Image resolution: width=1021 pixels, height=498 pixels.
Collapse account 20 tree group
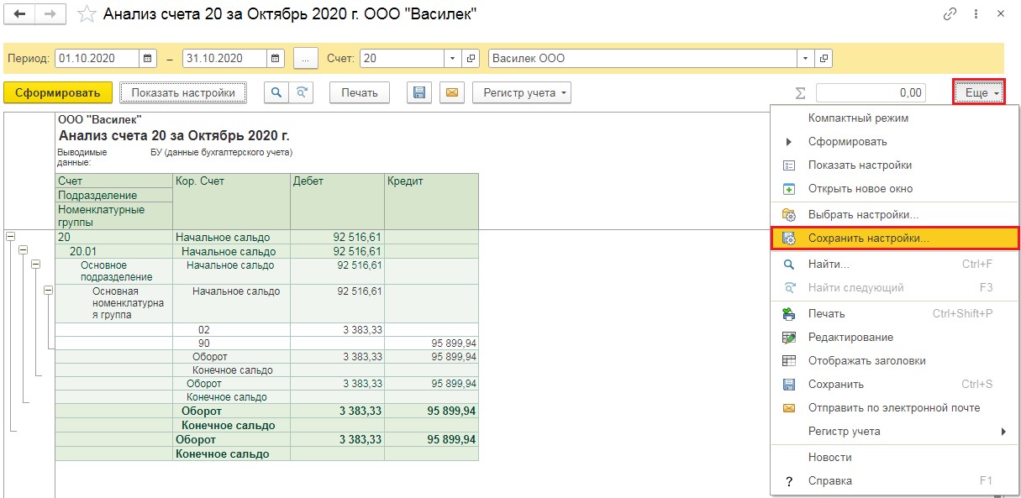click(x=11, y=238)
